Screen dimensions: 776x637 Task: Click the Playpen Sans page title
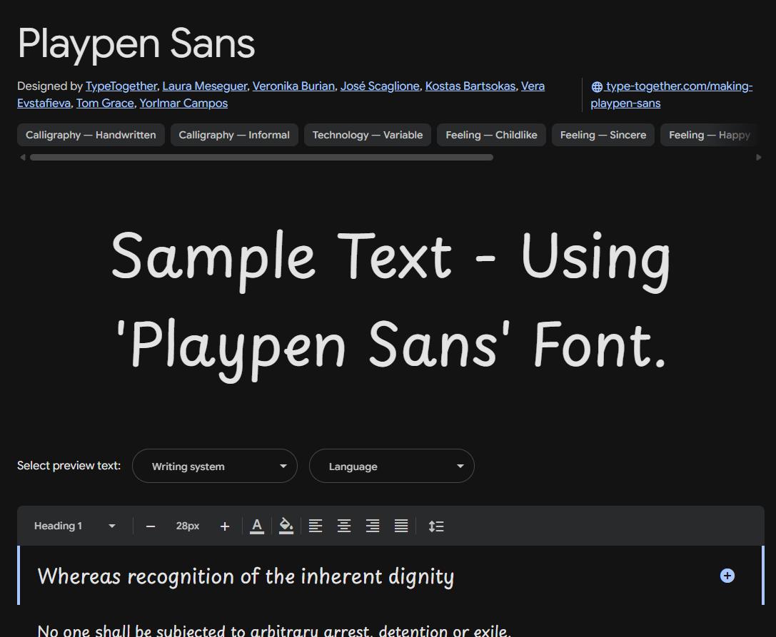pos(136,44)
